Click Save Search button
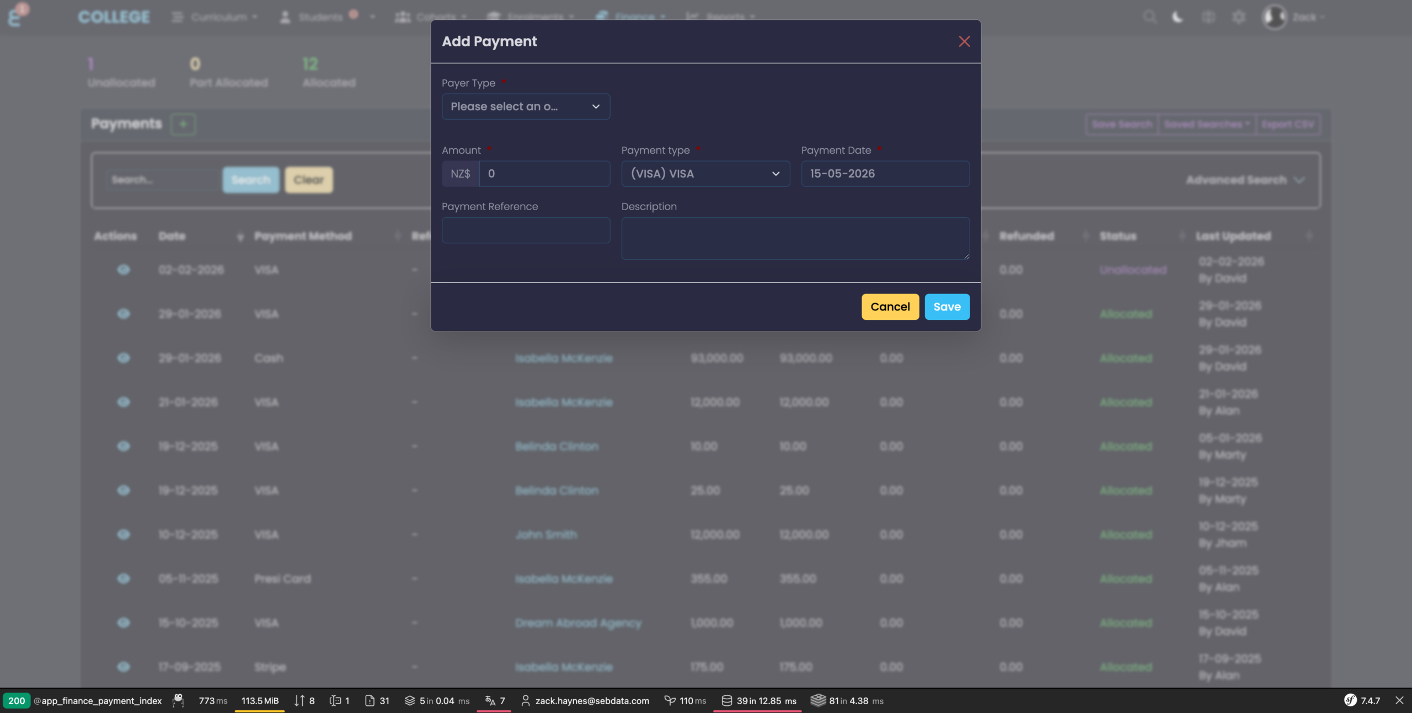1412x713 pixels. [1122, 124]
